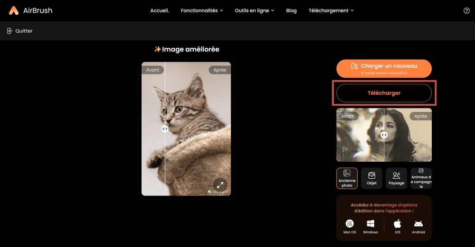Viewport: 475px width, 247px height.
Task: Click the Quitter exit icon
Action: [x=9, y=31]
